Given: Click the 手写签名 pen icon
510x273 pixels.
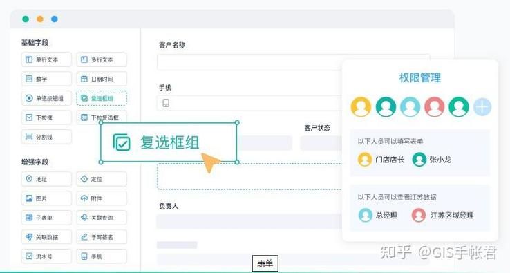Looking at the screenshot, I should pyautogui.click(x=84, y=237).
